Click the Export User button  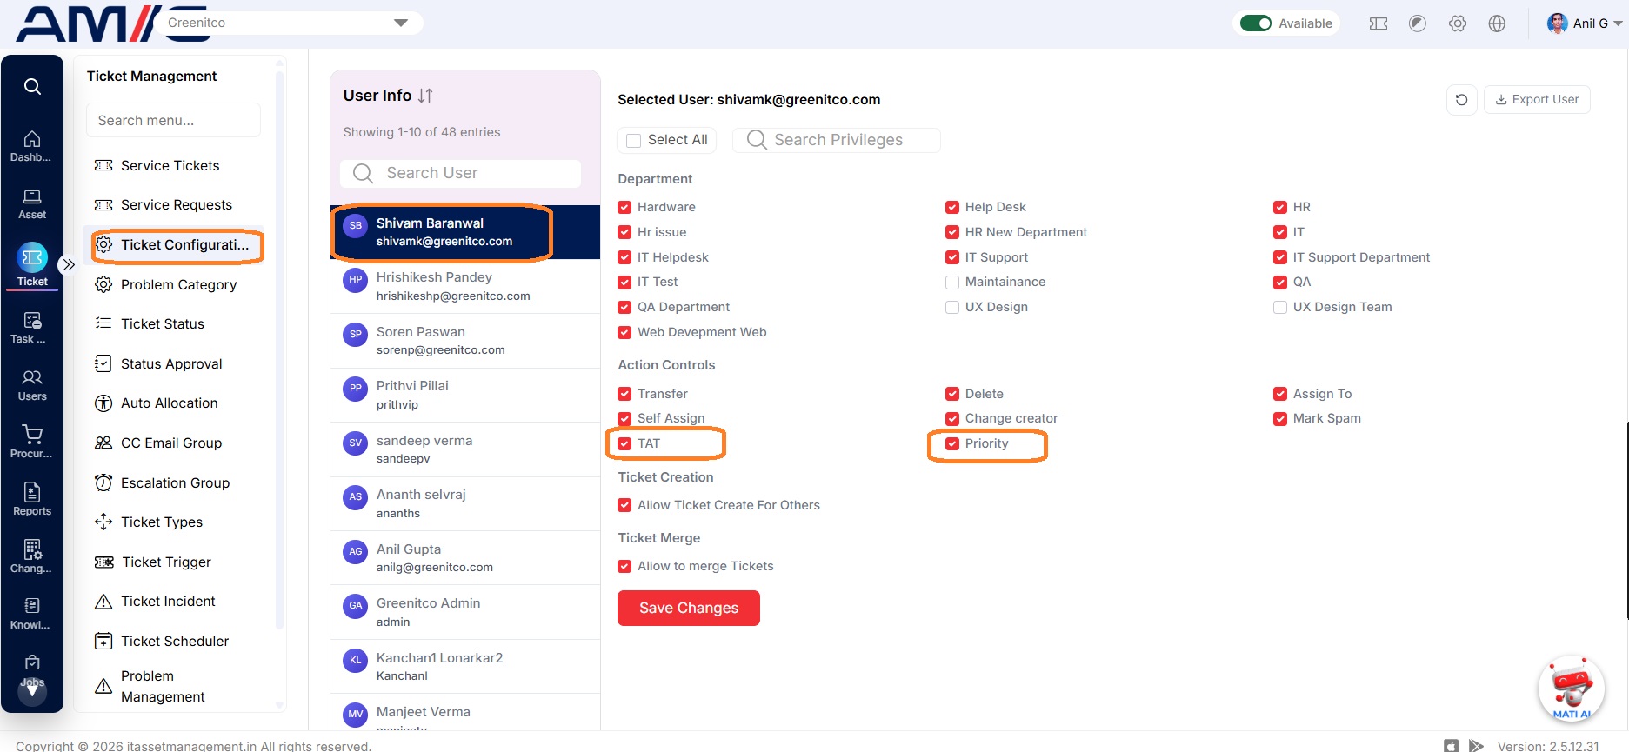click(x=1537, y=100)
